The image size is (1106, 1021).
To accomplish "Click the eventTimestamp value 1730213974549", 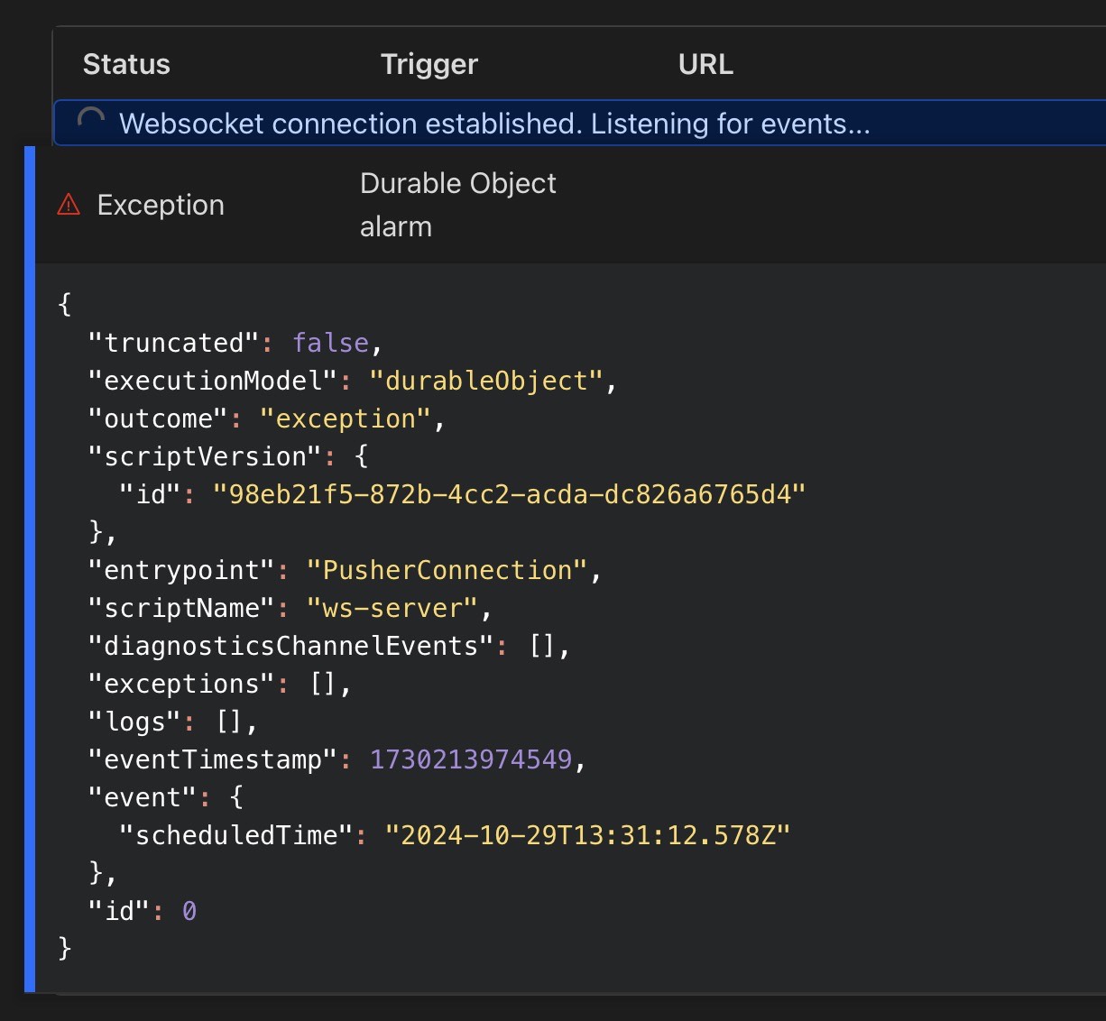I will tap(471, 759).
